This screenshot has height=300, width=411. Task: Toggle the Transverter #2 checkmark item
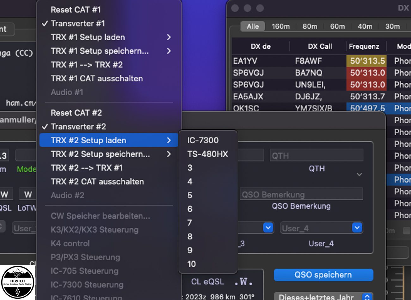click(78, 126)
